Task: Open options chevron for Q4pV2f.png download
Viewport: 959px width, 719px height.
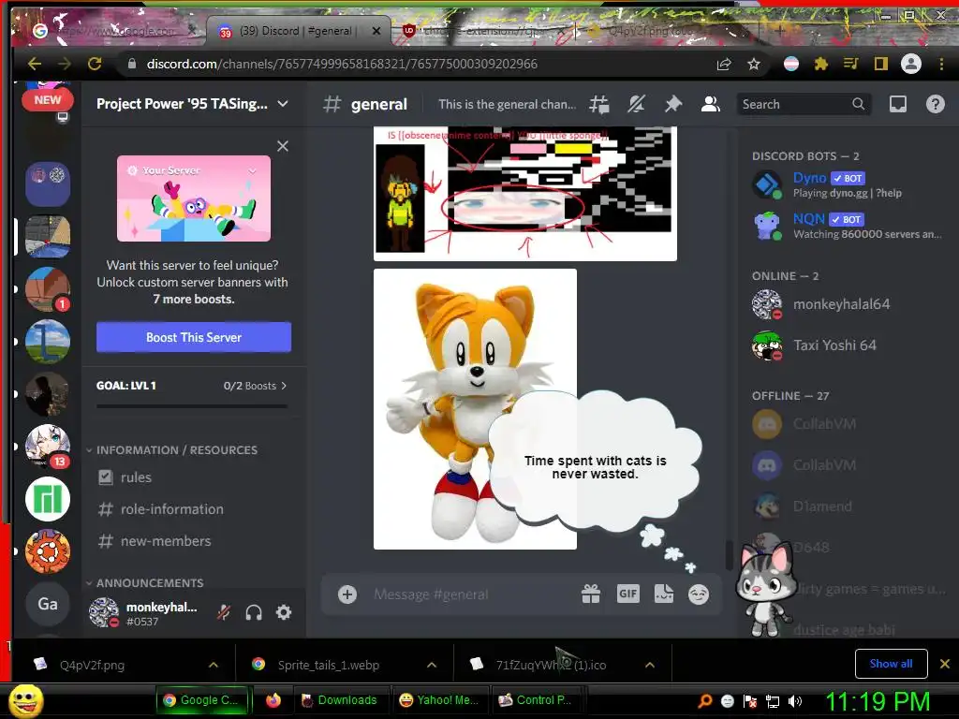Action: click(213, 665)
